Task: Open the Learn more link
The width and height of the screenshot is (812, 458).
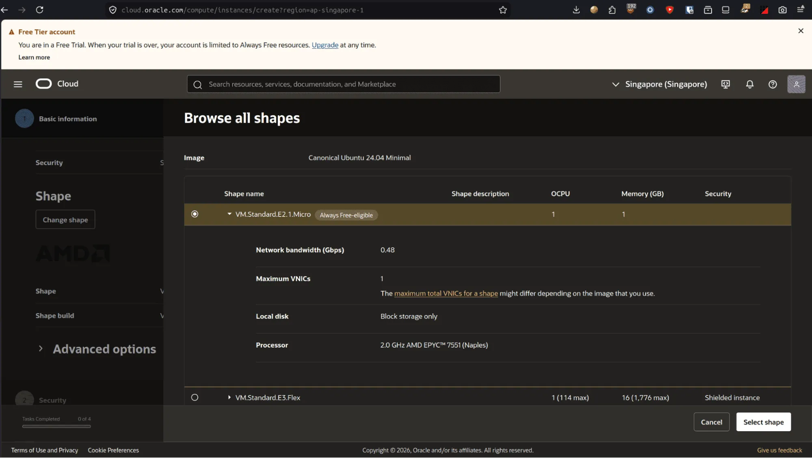Action: point(34,57)
